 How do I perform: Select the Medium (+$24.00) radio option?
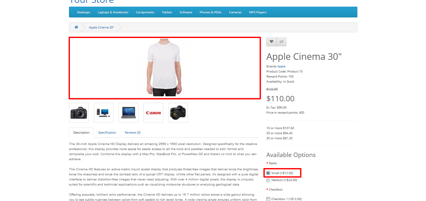coord(268,180)
